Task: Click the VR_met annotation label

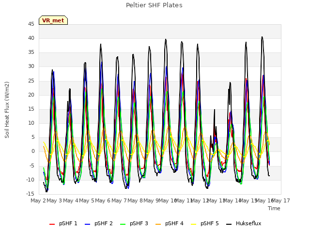Action: [x=53, y=20]
